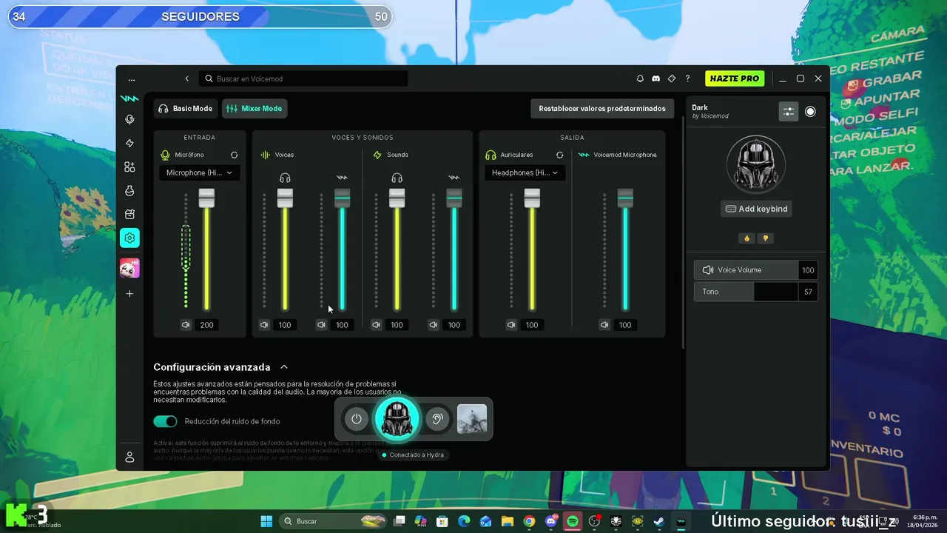Open the Microphone input device dropdown
Viewport: 947px width, 533px height.
point(199,172)
